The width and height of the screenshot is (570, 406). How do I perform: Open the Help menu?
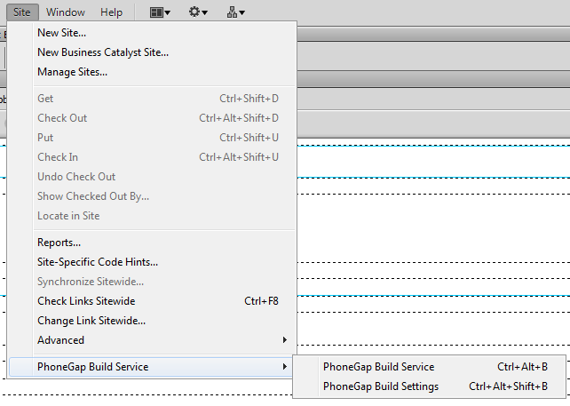(x=111, y=12)
